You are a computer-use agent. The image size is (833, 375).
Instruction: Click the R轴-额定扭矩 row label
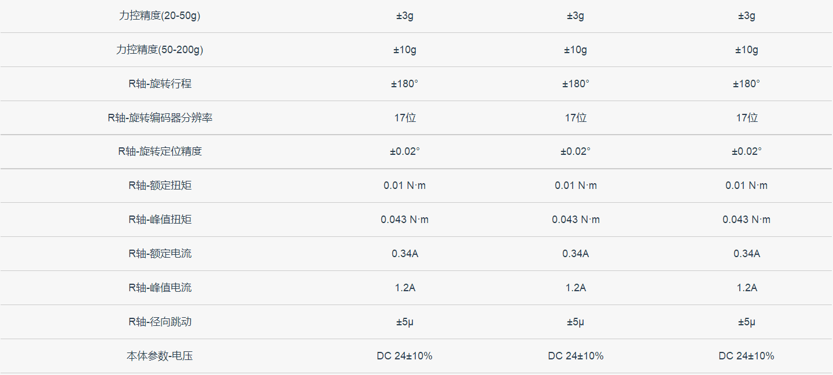click(160, 185)
